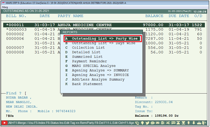Image resolution: width=210 pixels, height=127 pixels.
Task: Select bill 0000007 row in outstanding list
Action: [x=104, y=48]
